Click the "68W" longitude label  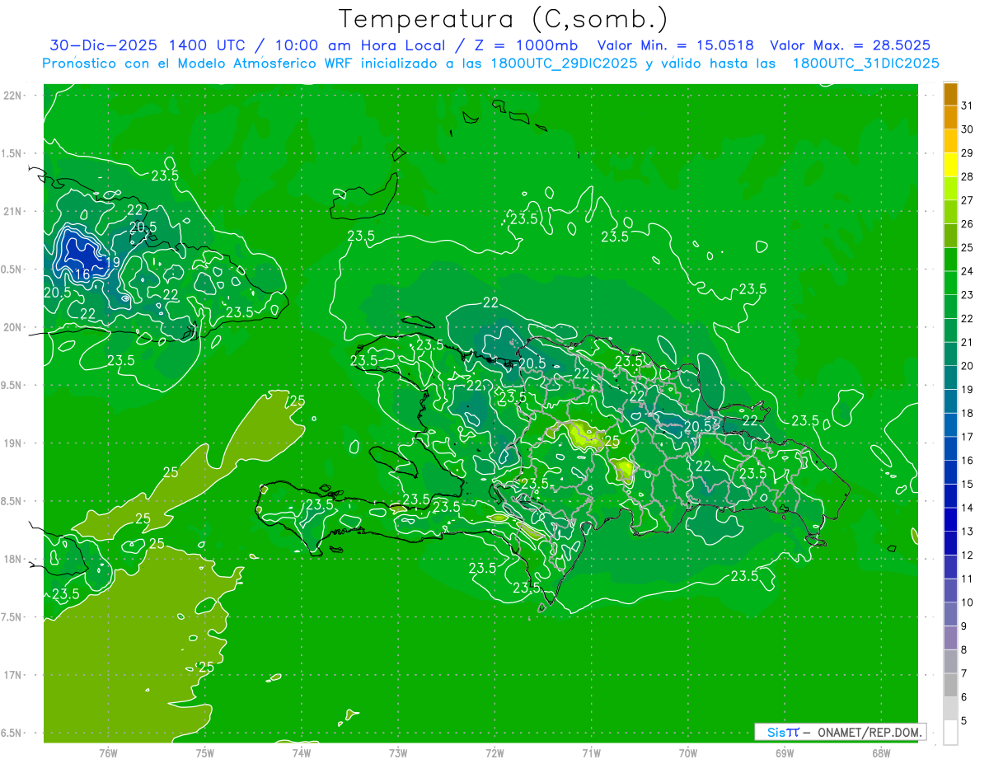pyautogui.click(x=881, y=752)
